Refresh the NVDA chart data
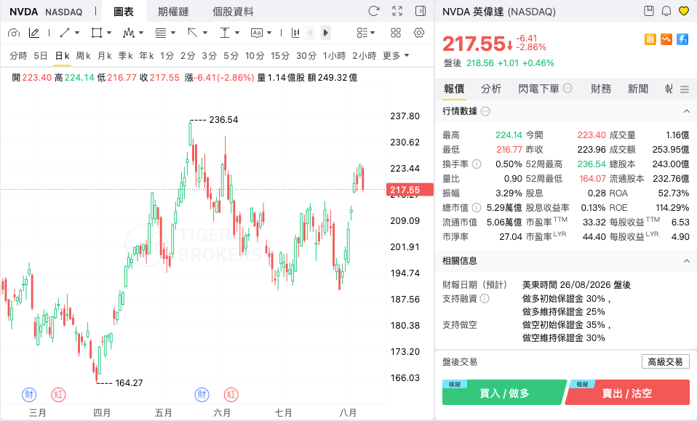697x421 pixels. pyautogui.click(x=374, y=11)
